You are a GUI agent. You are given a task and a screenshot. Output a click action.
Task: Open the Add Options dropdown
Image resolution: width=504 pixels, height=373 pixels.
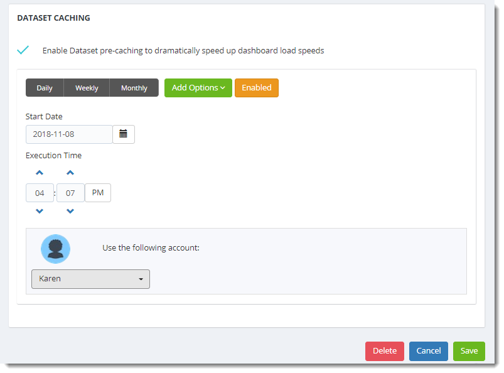pyautogui.click(x=198, y=88)
